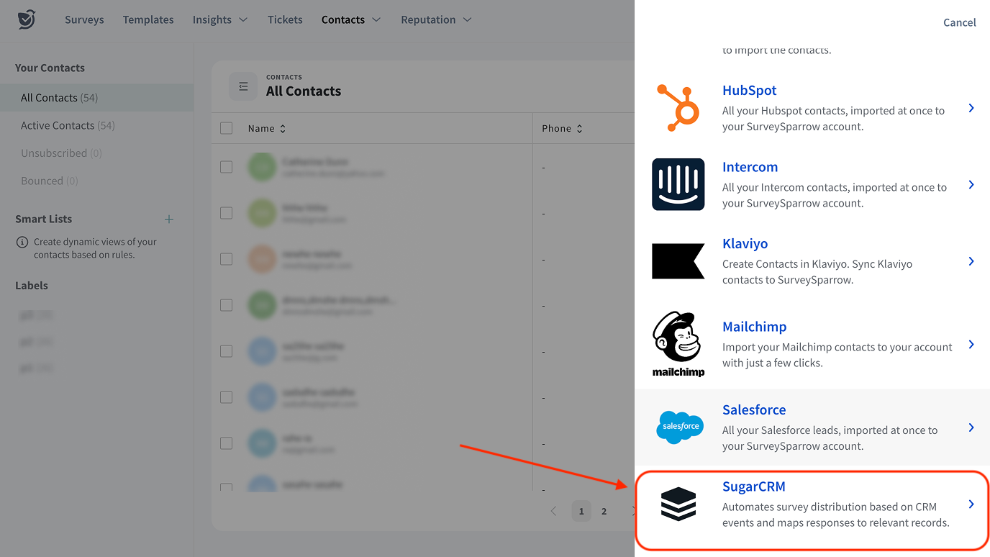Click the Intercom logo icon

[x=678, y=184]
